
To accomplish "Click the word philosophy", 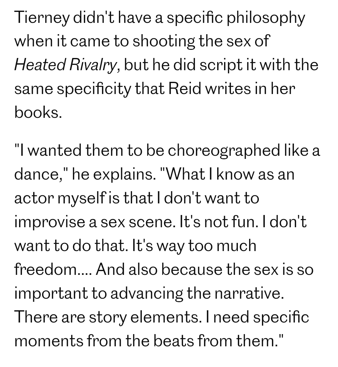I will click(x=265, y=18).
